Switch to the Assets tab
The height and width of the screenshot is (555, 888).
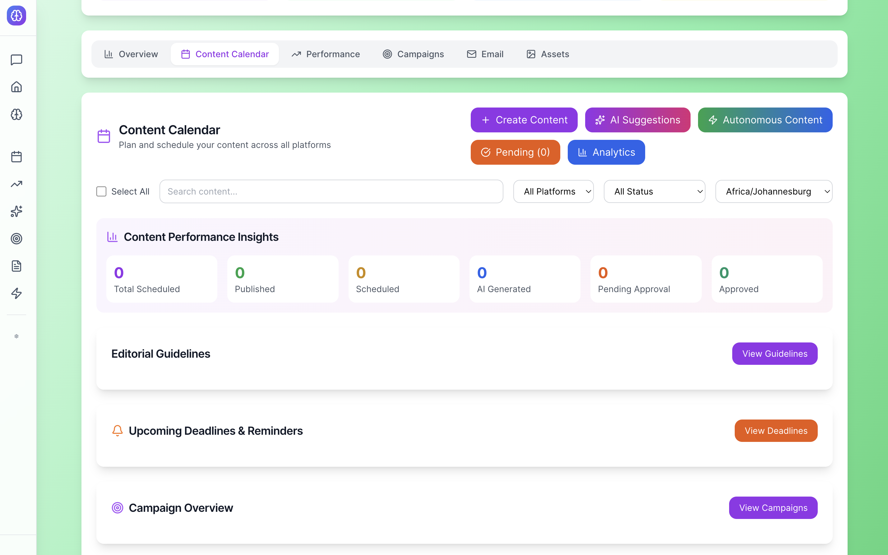(548, 54)
